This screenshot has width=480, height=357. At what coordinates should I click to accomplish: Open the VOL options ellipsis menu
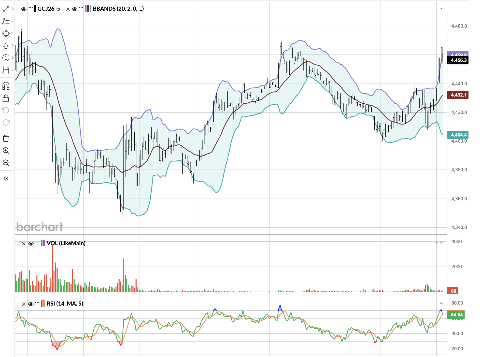coord(37,242)
